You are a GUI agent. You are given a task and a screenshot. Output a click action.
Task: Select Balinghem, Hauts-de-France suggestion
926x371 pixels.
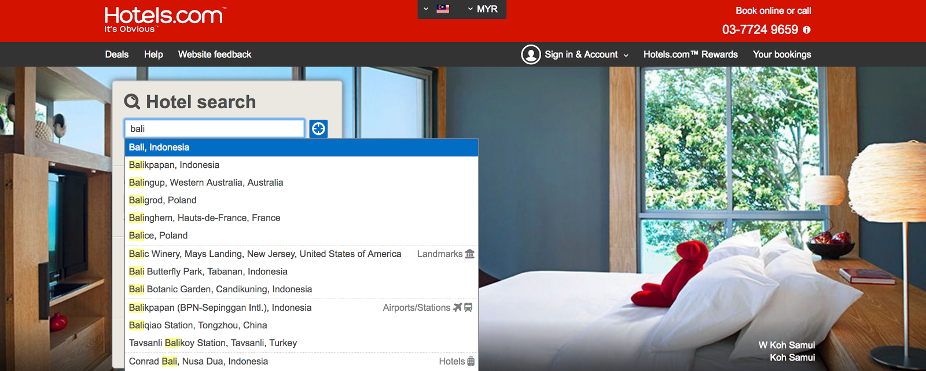(x=302, y=218)
